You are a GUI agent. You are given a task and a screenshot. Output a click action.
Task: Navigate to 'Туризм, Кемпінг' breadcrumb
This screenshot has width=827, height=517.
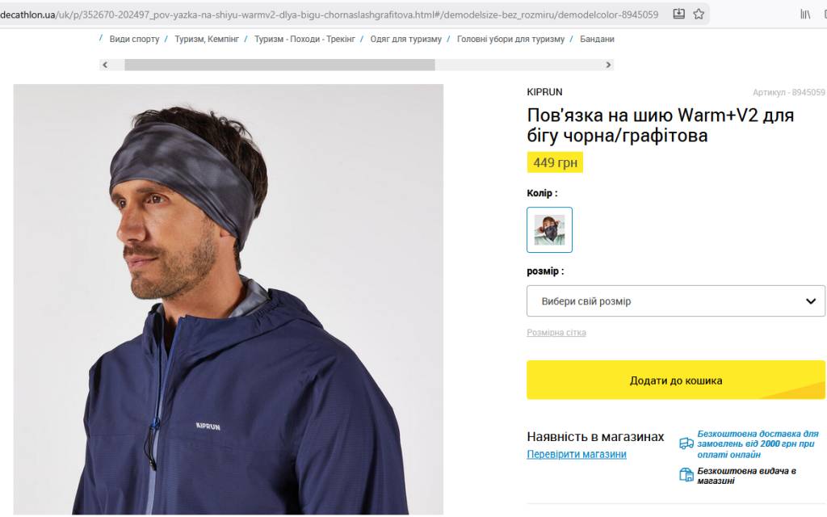pyautogui.click(x=207, y=39)
